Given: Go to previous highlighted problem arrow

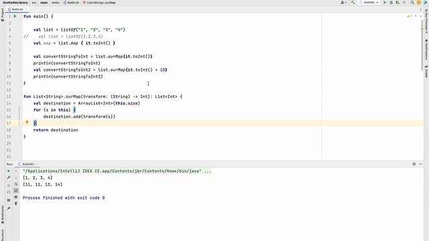Looking at the screenshot, I should [x=416, y=16].
